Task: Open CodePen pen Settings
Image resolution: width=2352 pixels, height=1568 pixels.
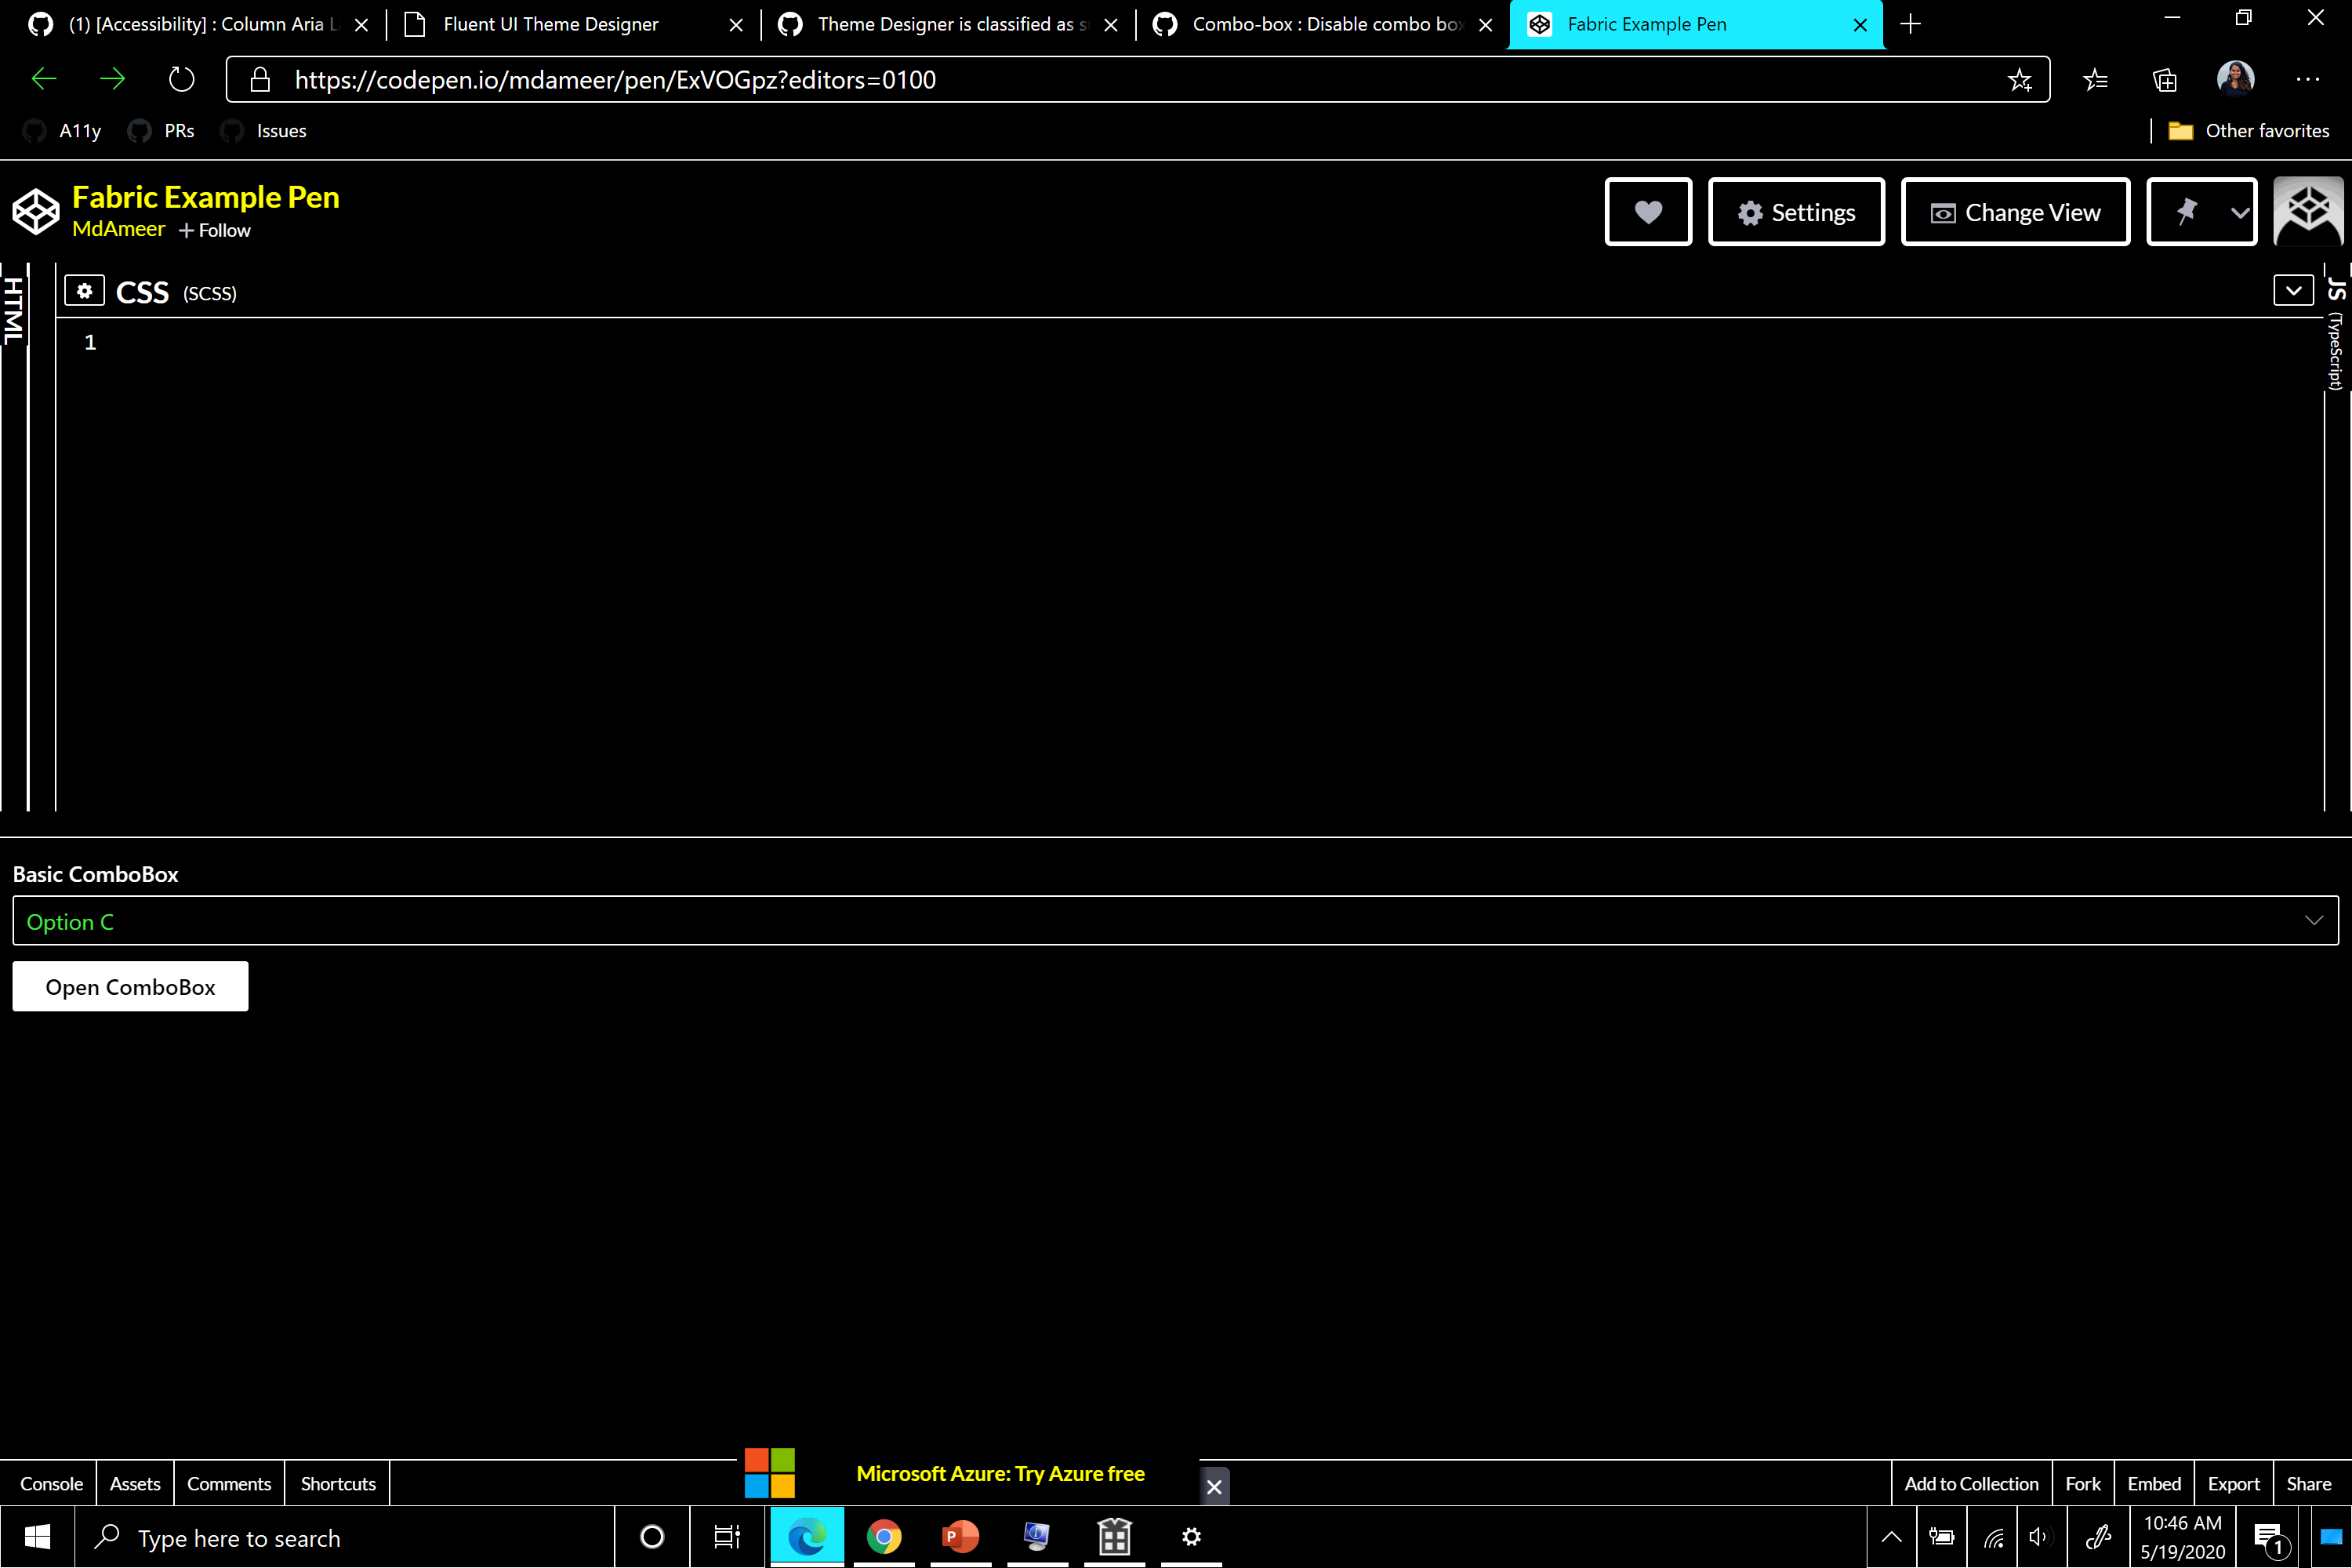Action: tap(1796, 211)
